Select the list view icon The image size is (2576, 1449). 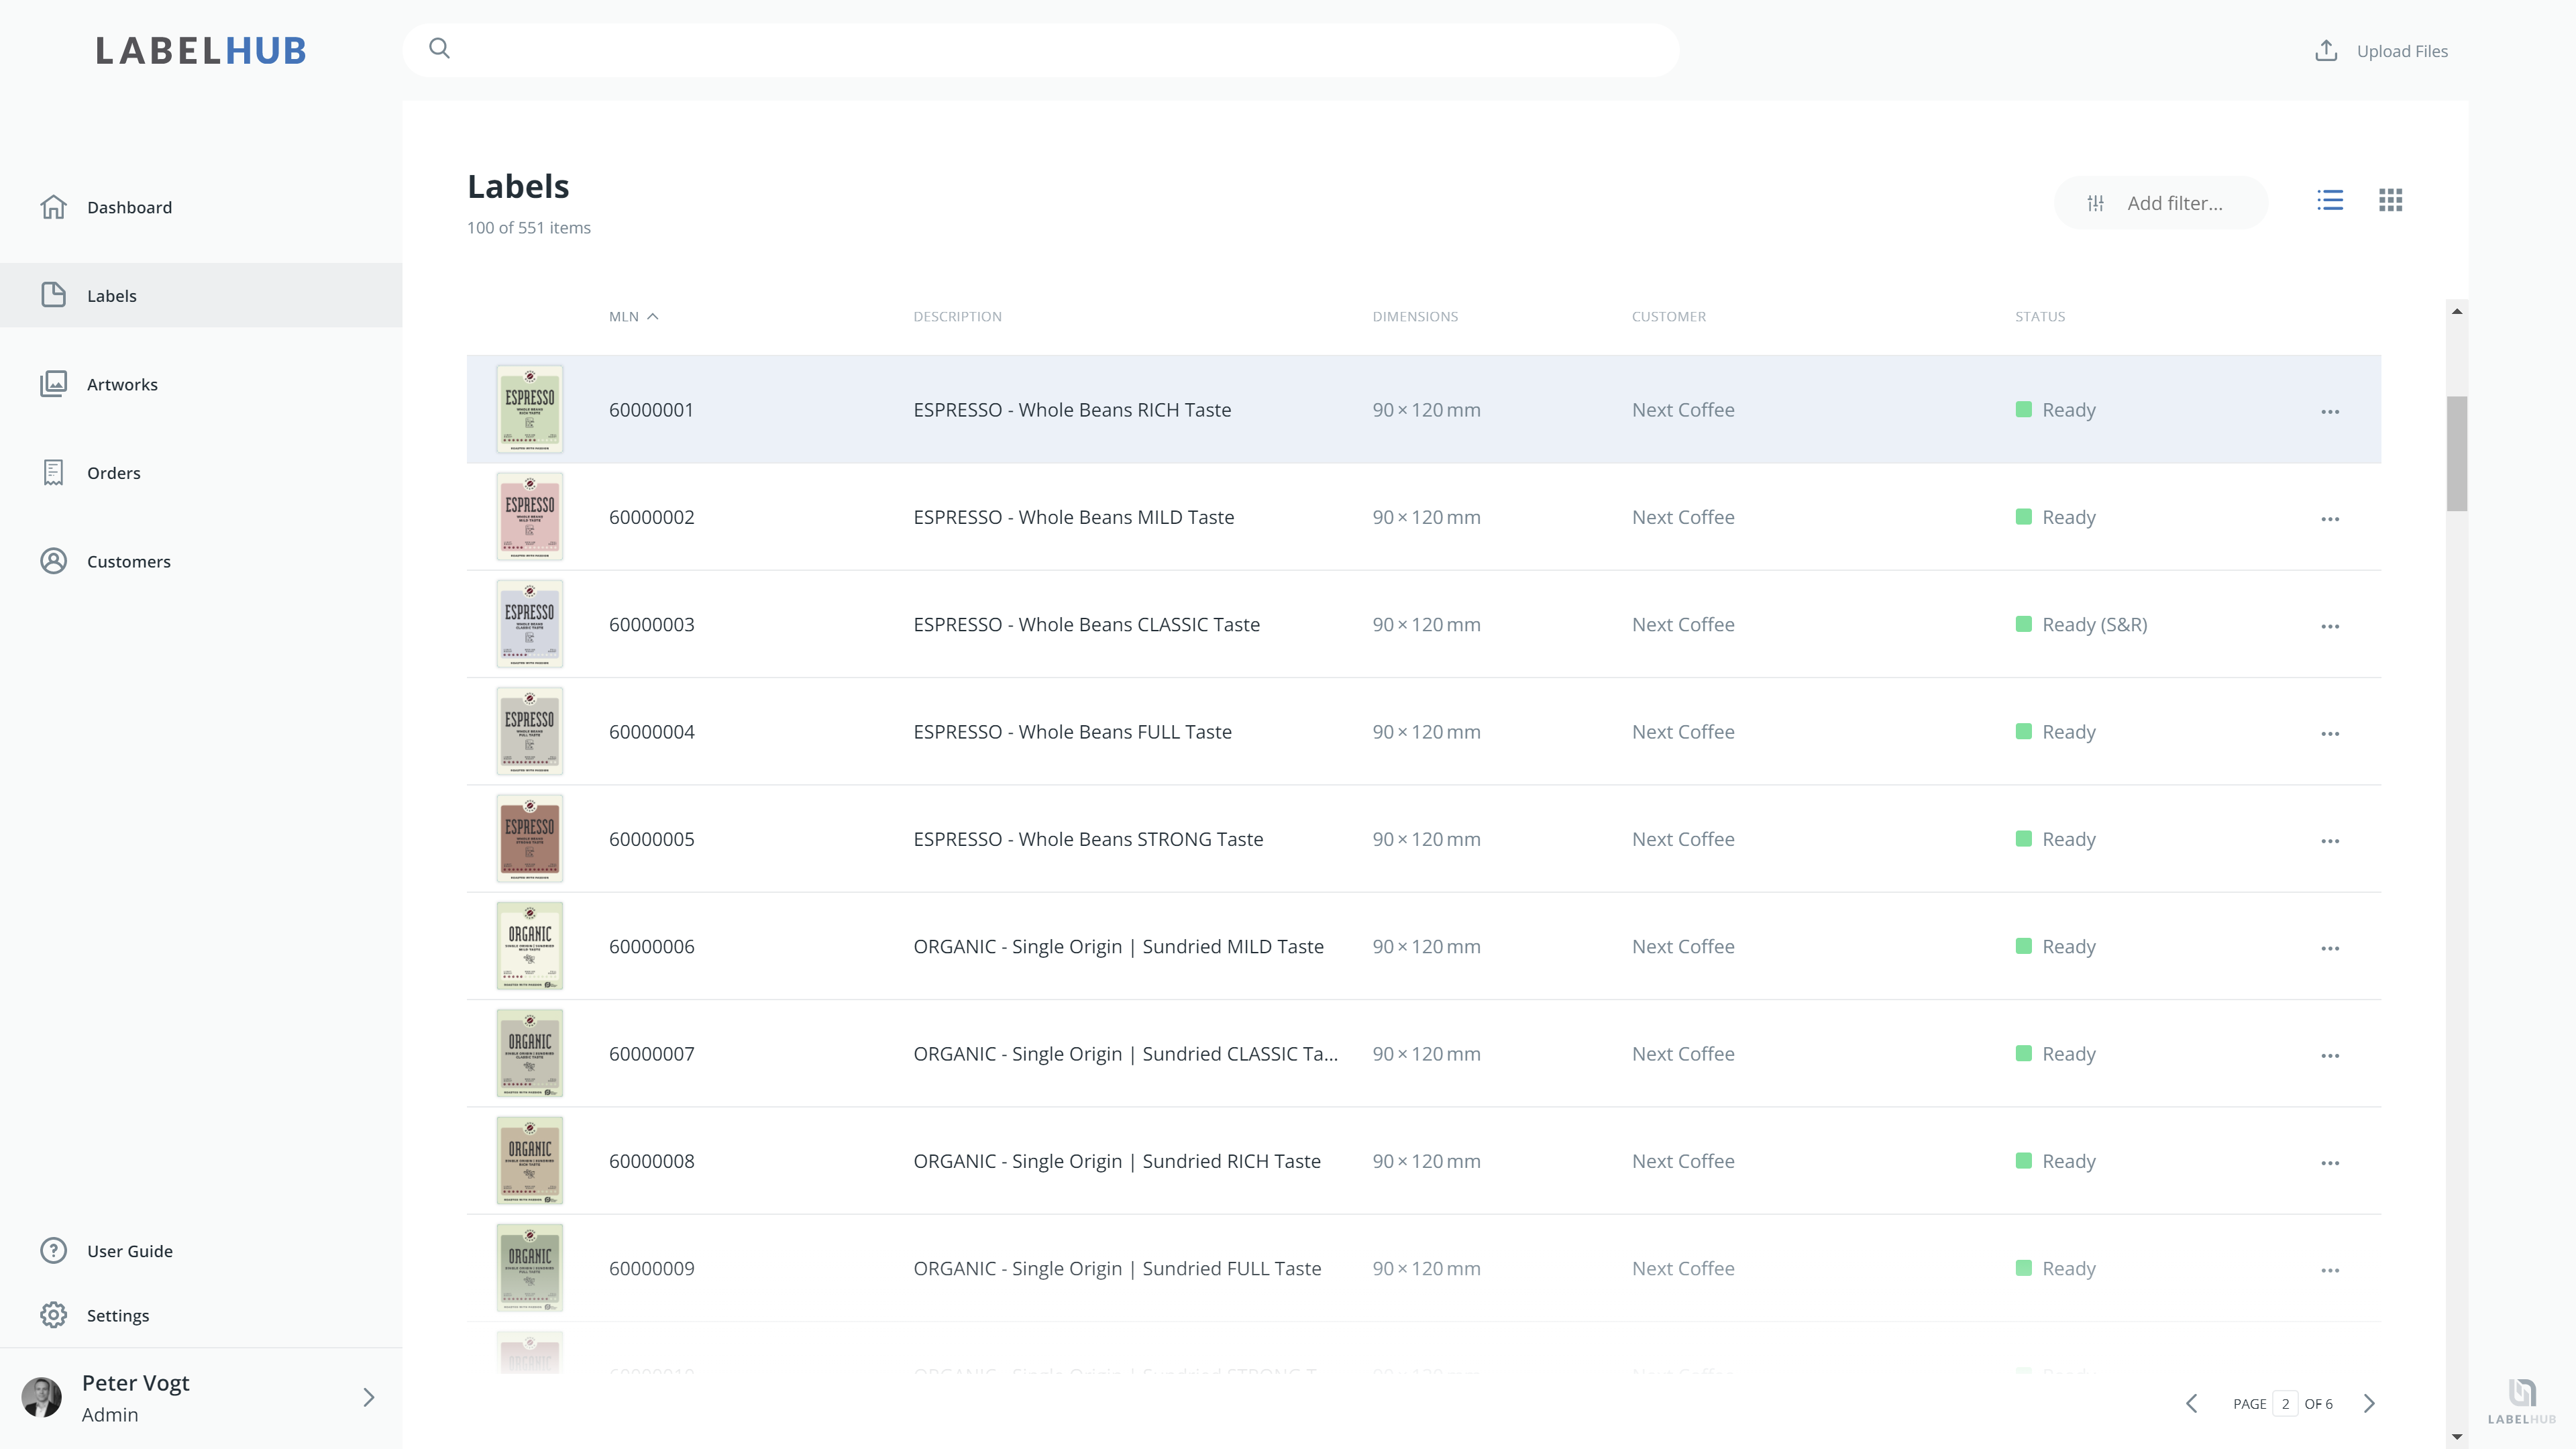pyautogui.click(x=2329, y=201)
